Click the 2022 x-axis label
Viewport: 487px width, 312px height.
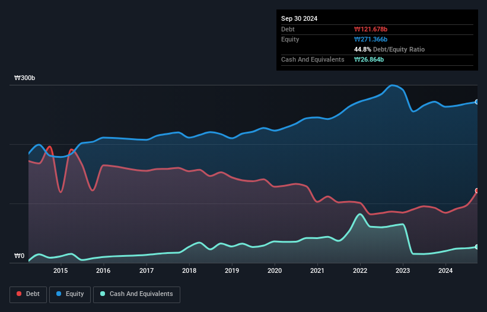[x=360, y=270]
